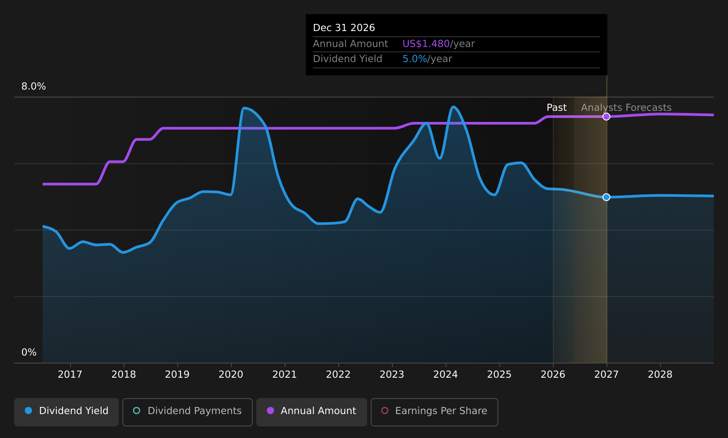Click the 2026 x-axis label
Screen dimensions: 728x438
[553, 375]
